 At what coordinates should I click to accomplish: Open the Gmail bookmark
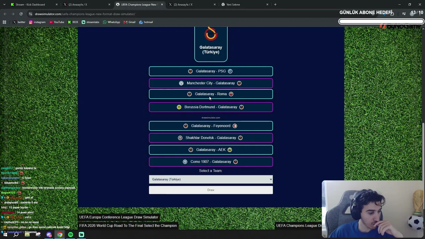coord(129,22)
